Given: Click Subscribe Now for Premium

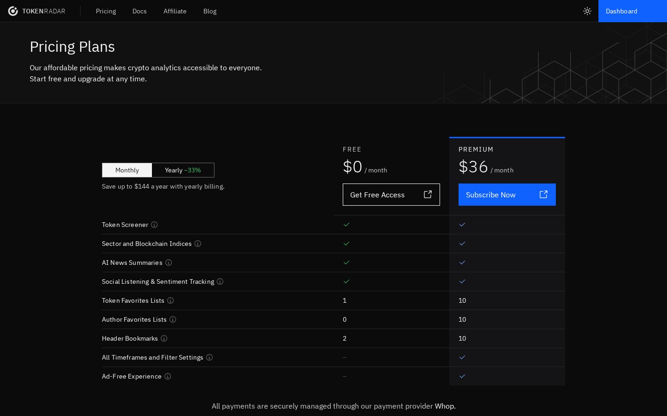Looking at the screenshot, I should (507, 195).
